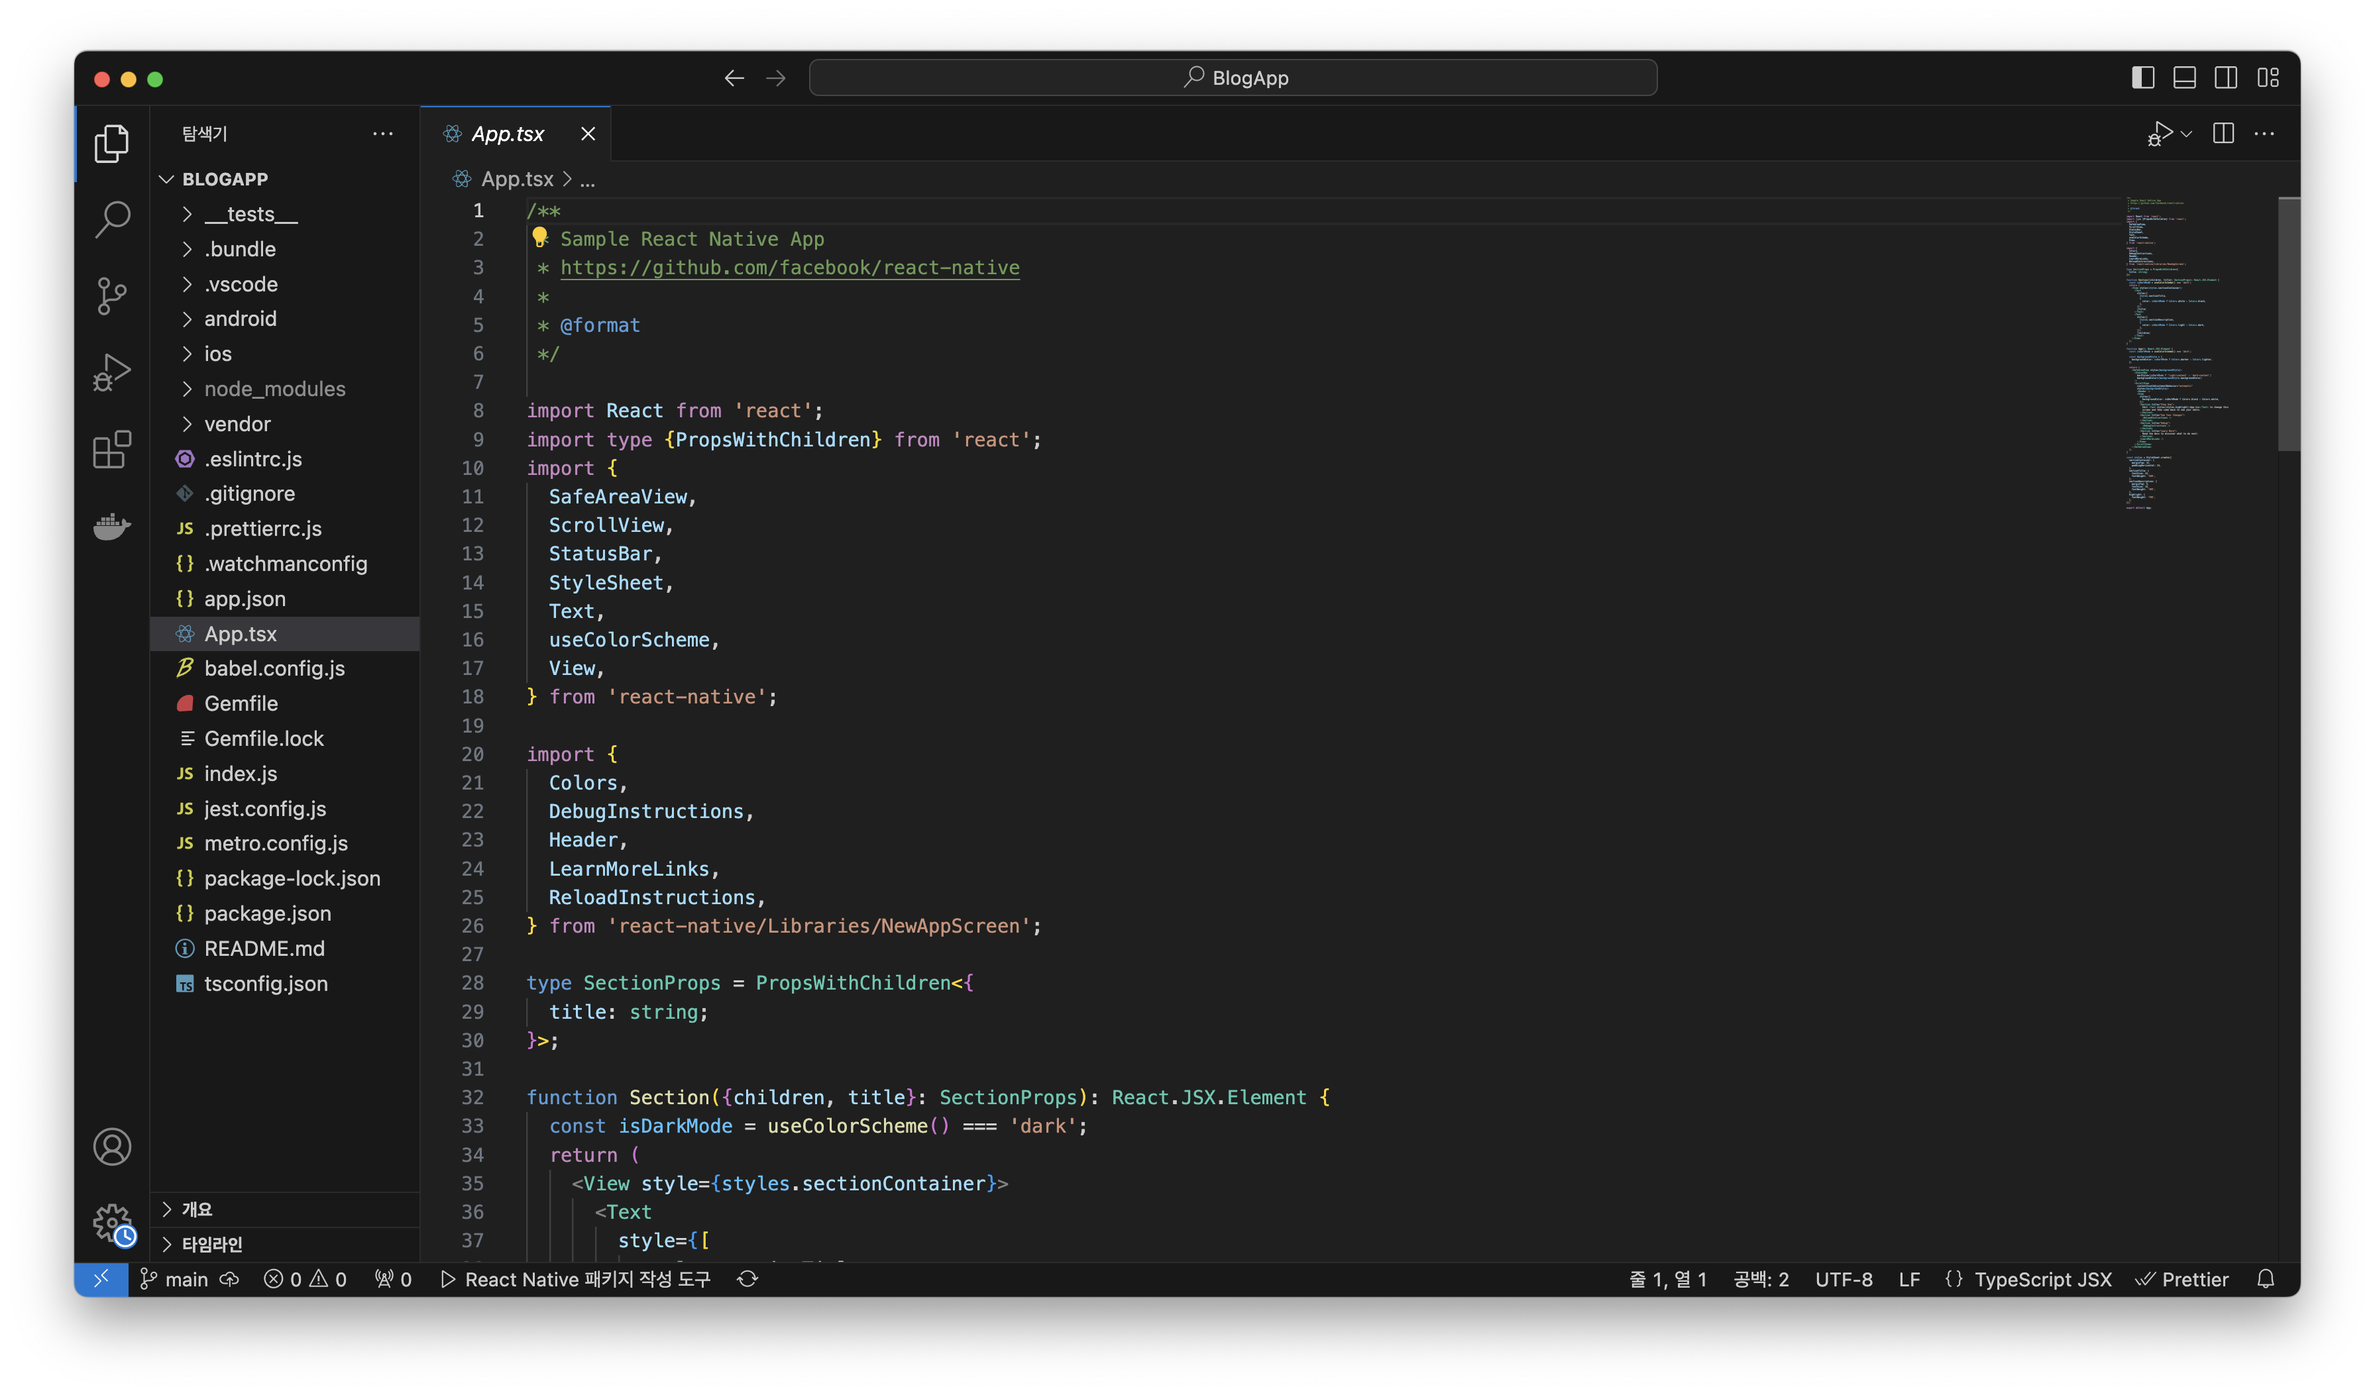This screenshot has height=1395, width=2375.
Task: Open the Search view in activity bar
Action: (x=112, y=219)
